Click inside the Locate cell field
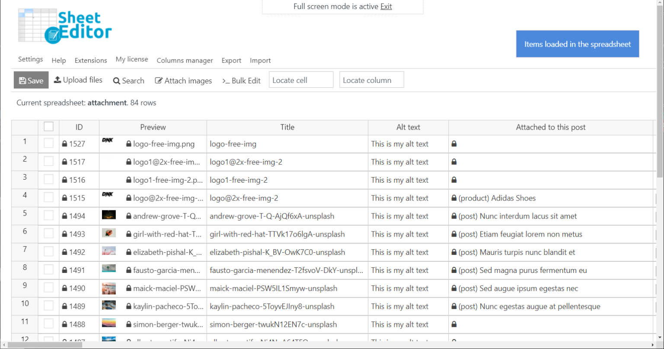This screenshot has width=664, height=349. (x=301, y=79)
